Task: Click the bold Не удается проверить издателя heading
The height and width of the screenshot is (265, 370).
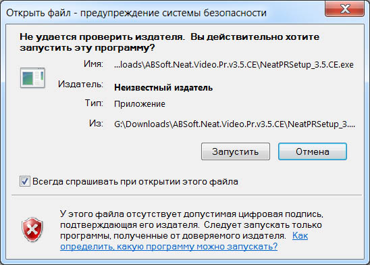Action: click(169, 43)
